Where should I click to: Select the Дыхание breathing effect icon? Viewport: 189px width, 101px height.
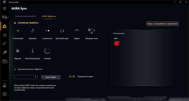[x=33, y=31]
